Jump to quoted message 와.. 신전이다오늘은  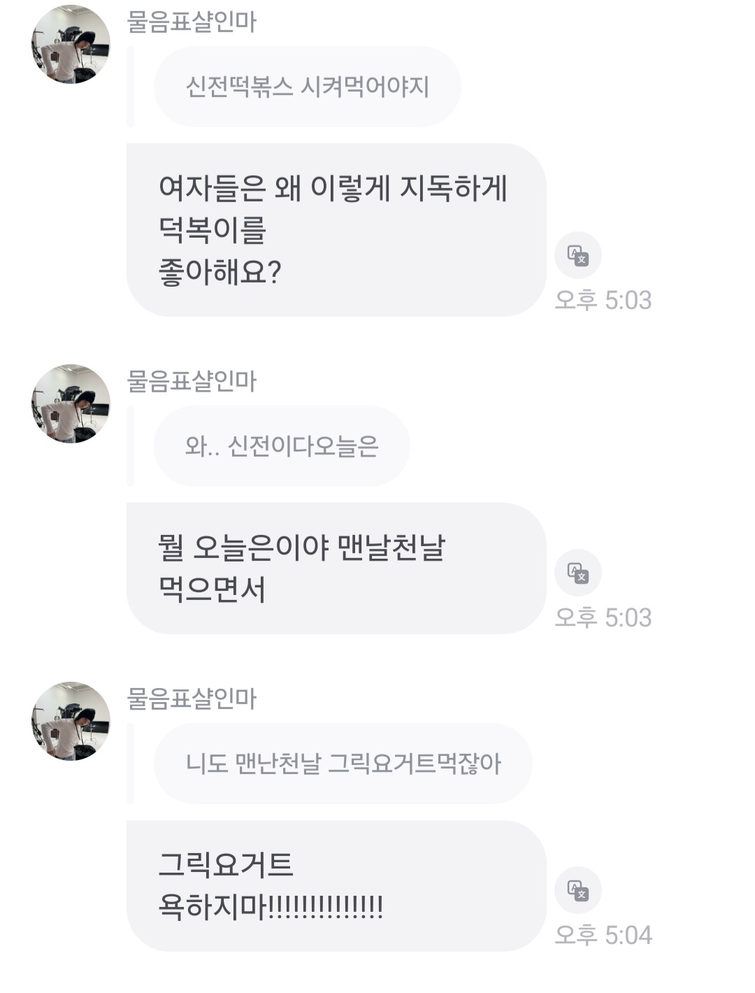pyautogui.click(x=282, y=446)
